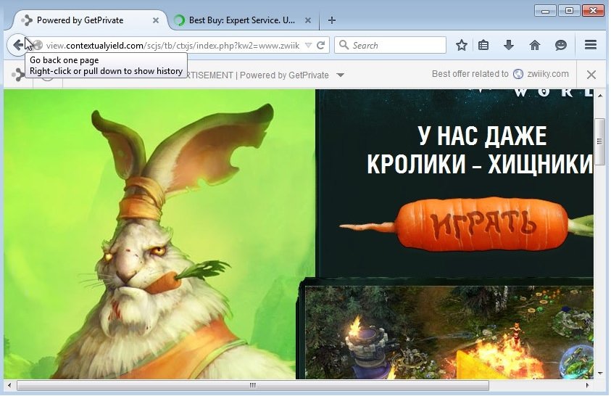
Task: Click the address bar URL
Action: (173, 46)
